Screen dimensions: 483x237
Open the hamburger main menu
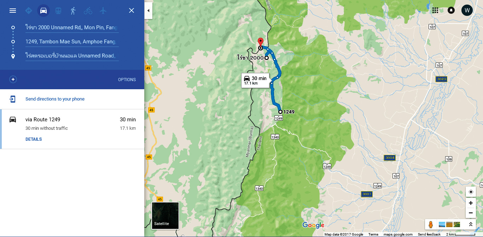click(13, 11)
